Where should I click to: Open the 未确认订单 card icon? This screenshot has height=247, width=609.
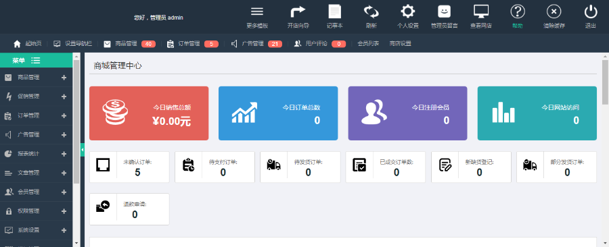[x=103, y=165]
